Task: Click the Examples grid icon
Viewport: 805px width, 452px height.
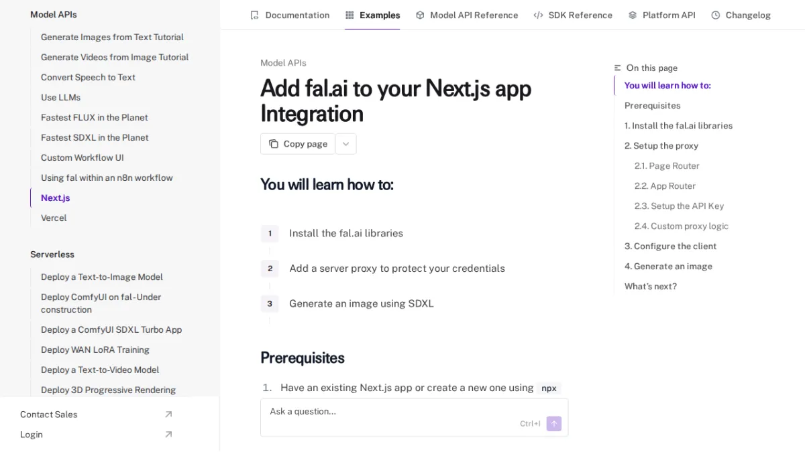Action: (350, 15)
